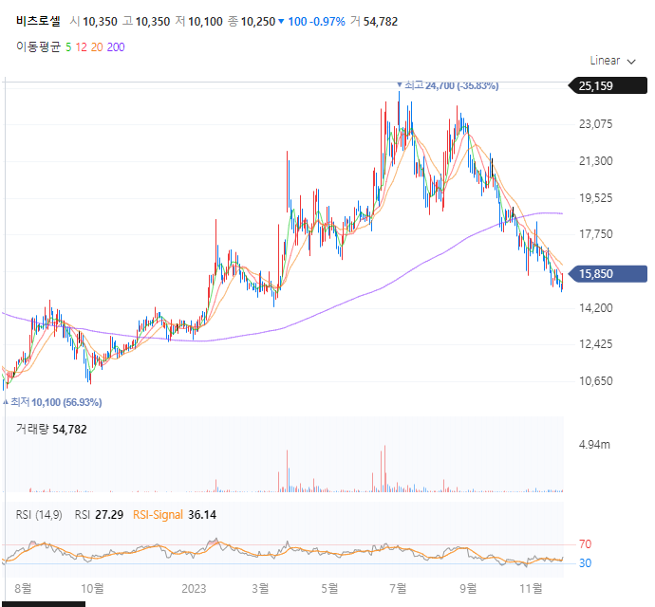Click the RSI-Signal 36.14 label

coord(175,515)
